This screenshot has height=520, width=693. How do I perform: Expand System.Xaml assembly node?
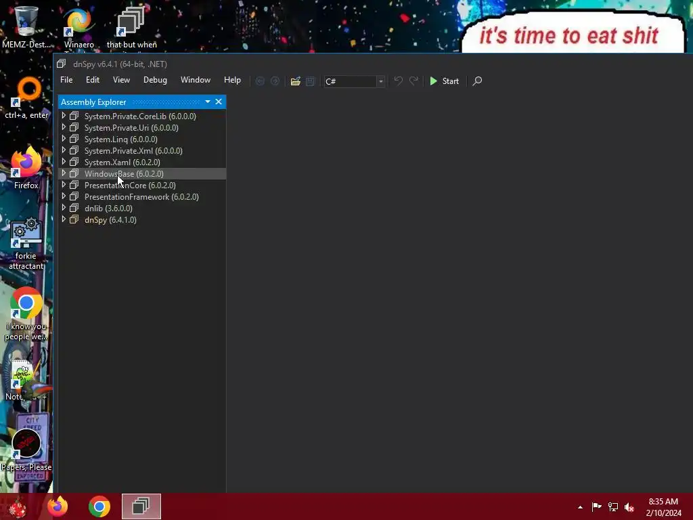(64, 162)
